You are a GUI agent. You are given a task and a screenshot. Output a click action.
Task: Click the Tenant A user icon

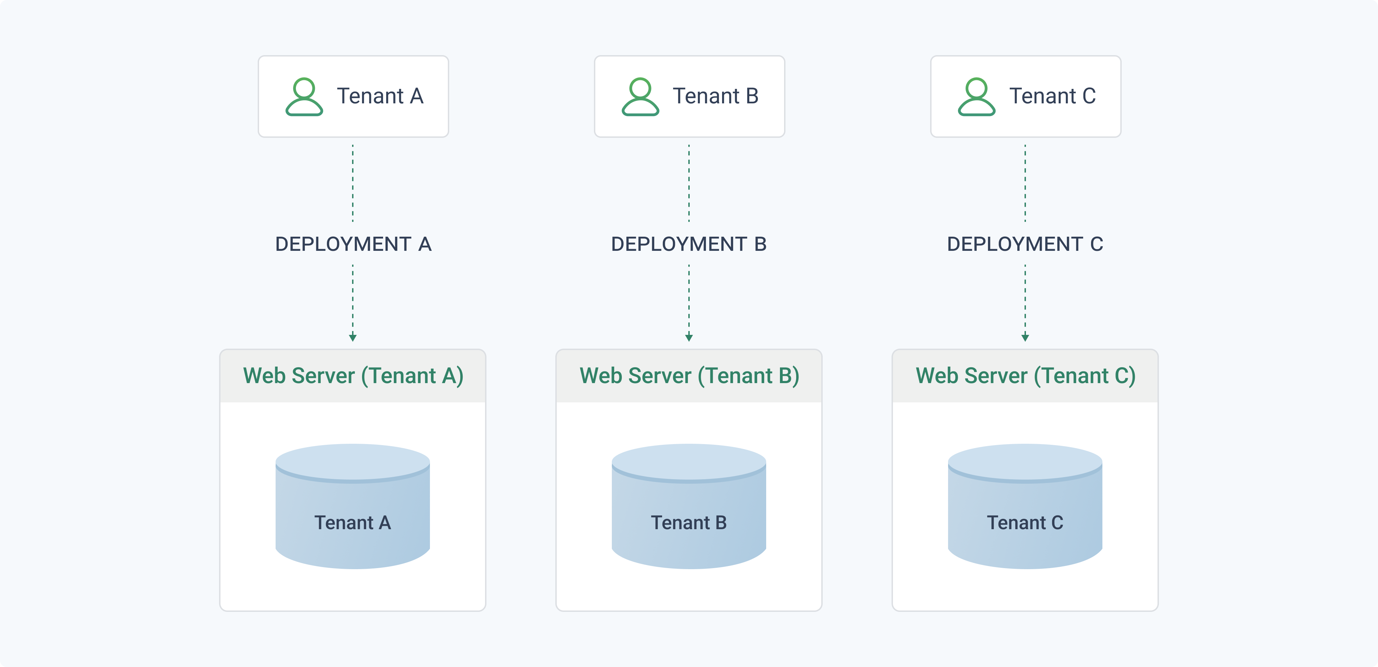click(x=305, y=97)
